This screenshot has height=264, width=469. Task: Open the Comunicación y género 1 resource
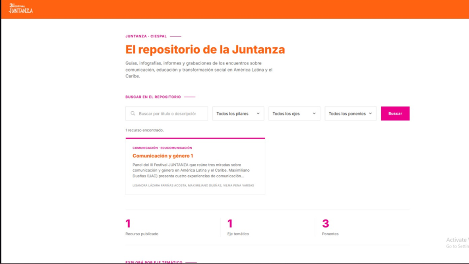163,156
